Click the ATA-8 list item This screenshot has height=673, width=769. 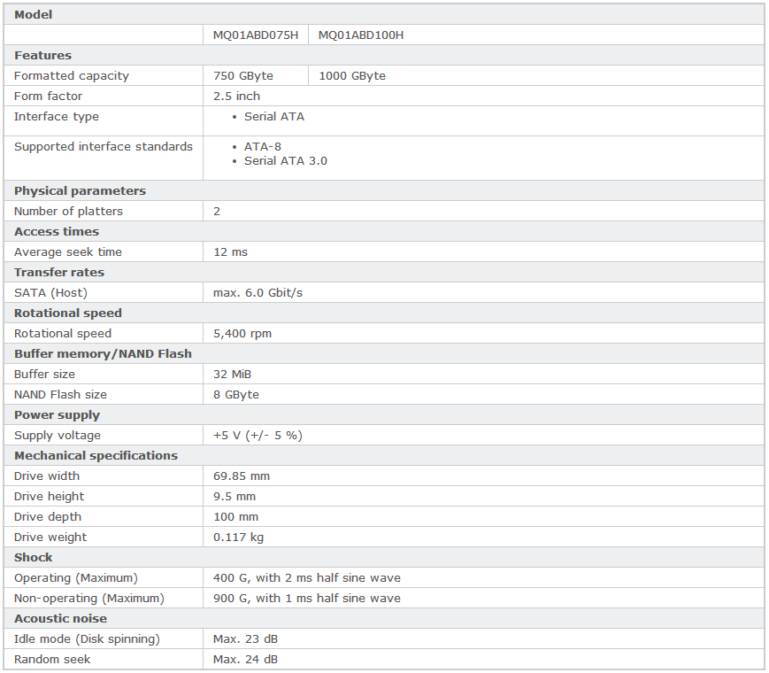(x=263, y=147)
